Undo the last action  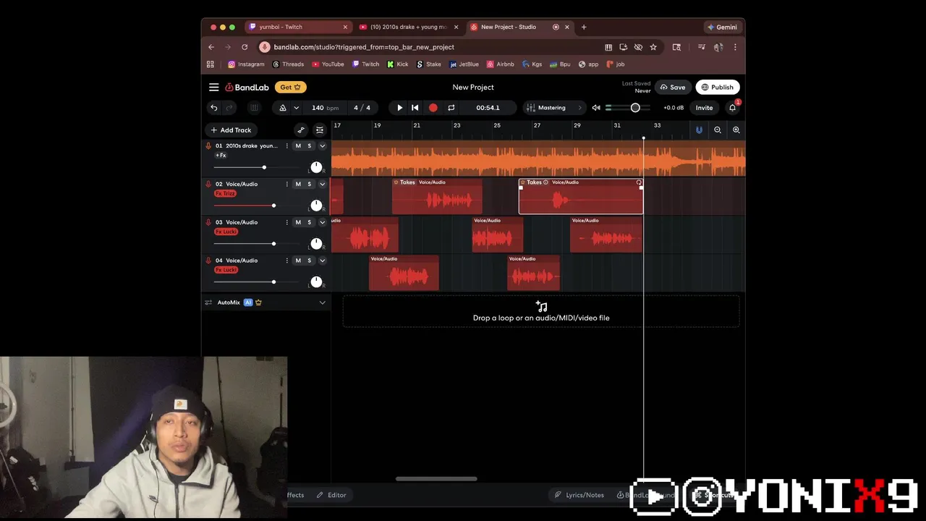pyautogui.click(x=213, y=108)
